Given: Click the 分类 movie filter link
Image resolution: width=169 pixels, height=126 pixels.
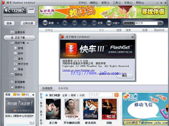Looking at the screenshot, I should (82, 95).
